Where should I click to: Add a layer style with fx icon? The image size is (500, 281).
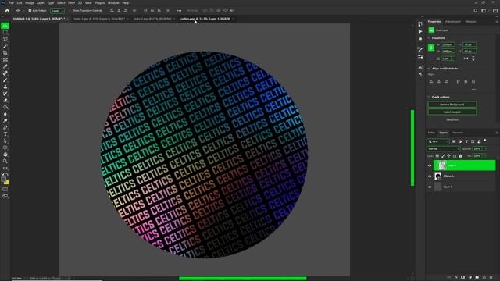456,278
